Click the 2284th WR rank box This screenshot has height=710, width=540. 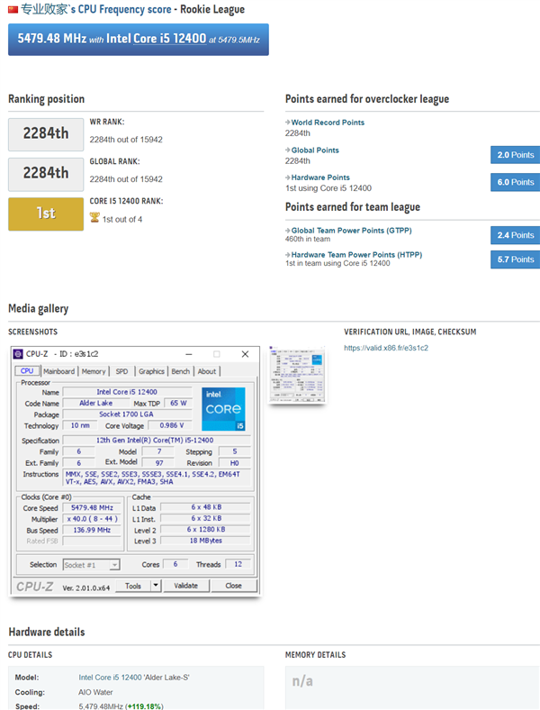[x=46, y=134]
